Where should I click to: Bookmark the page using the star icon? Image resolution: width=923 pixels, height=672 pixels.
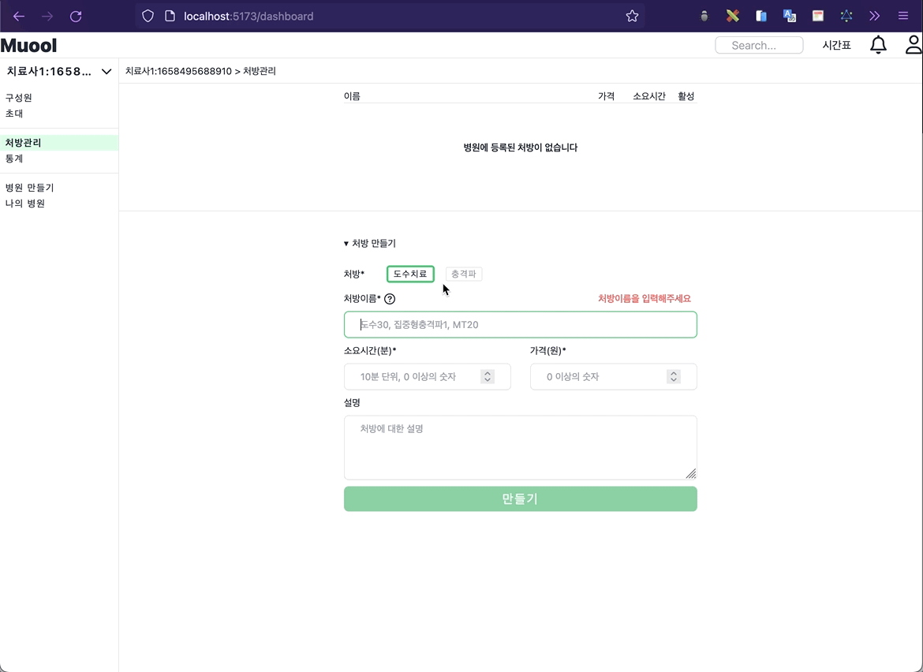click(x=632, y=16)
